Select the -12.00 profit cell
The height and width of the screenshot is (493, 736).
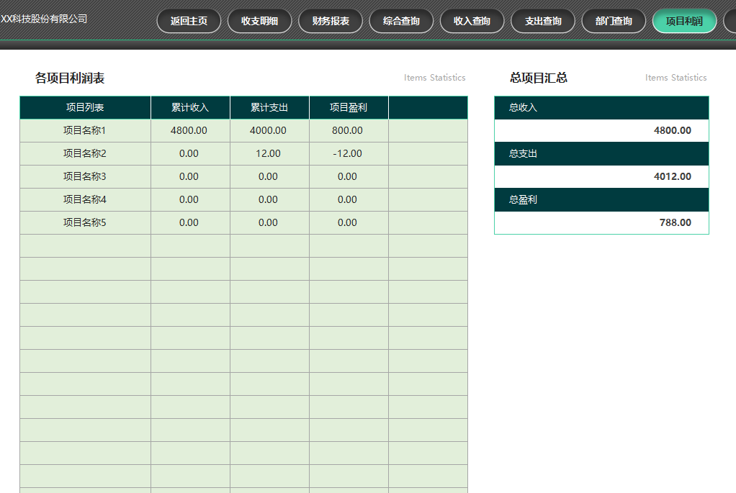pyautogui.click(x=348, y=154)
